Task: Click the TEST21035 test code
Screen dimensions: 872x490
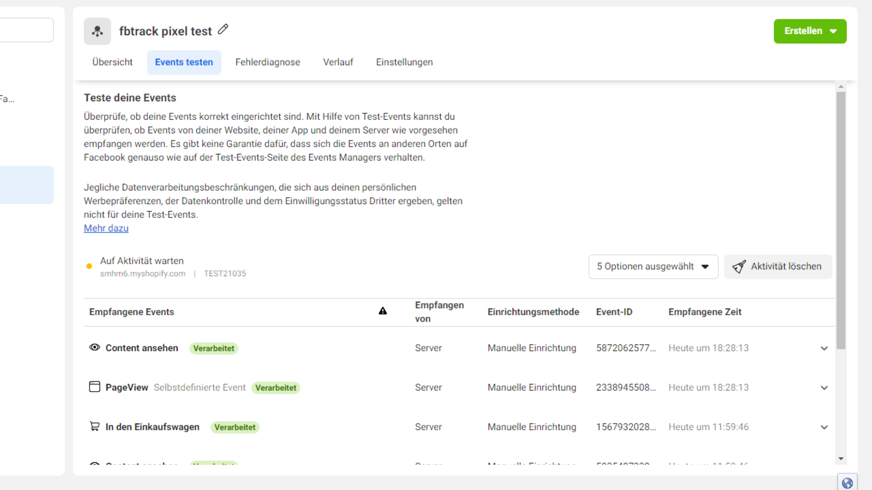Action: click(225, 273)
